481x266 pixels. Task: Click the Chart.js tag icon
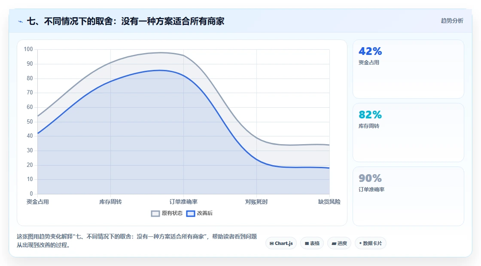pyautogui.click(x=271, y=244)
